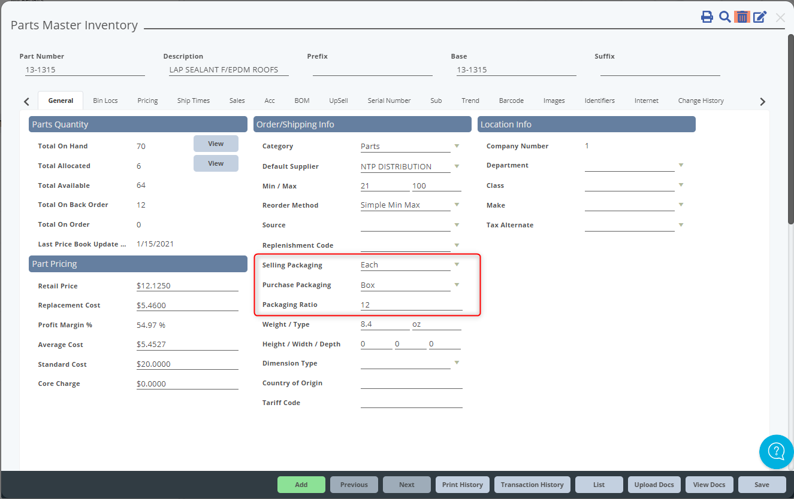
Task: Click the Suffix field
Action: click(x=660, y=69)
